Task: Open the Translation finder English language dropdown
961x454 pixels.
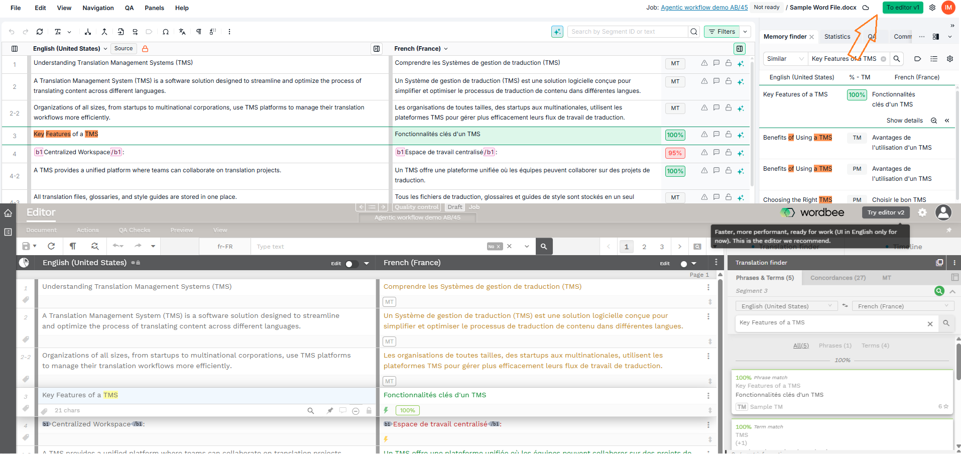Action: [x=787, y=306]
